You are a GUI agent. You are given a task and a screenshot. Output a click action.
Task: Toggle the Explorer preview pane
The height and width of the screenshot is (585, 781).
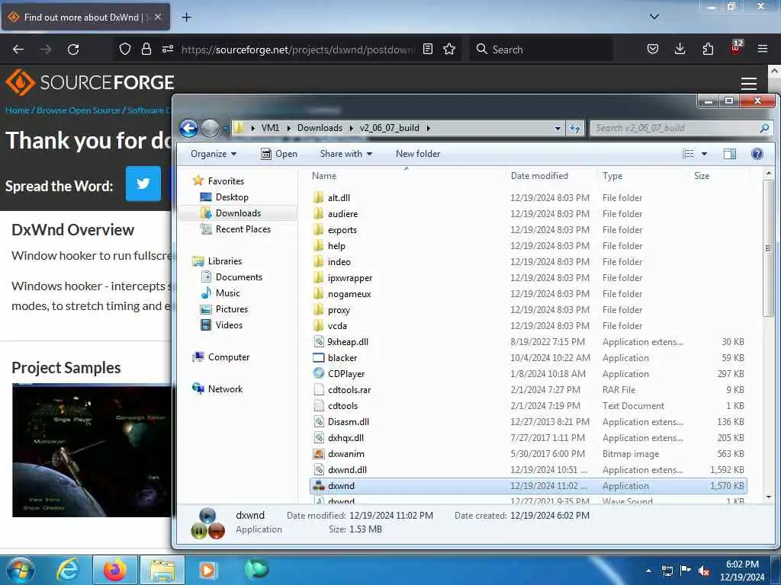click(730, 154)
